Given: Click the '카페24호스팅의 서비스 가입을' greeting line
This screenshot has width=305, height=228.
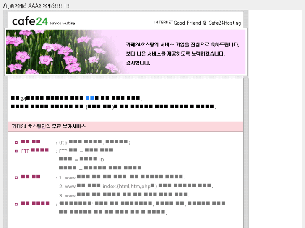Looking at the screenshot, I should tap(182, 45).
